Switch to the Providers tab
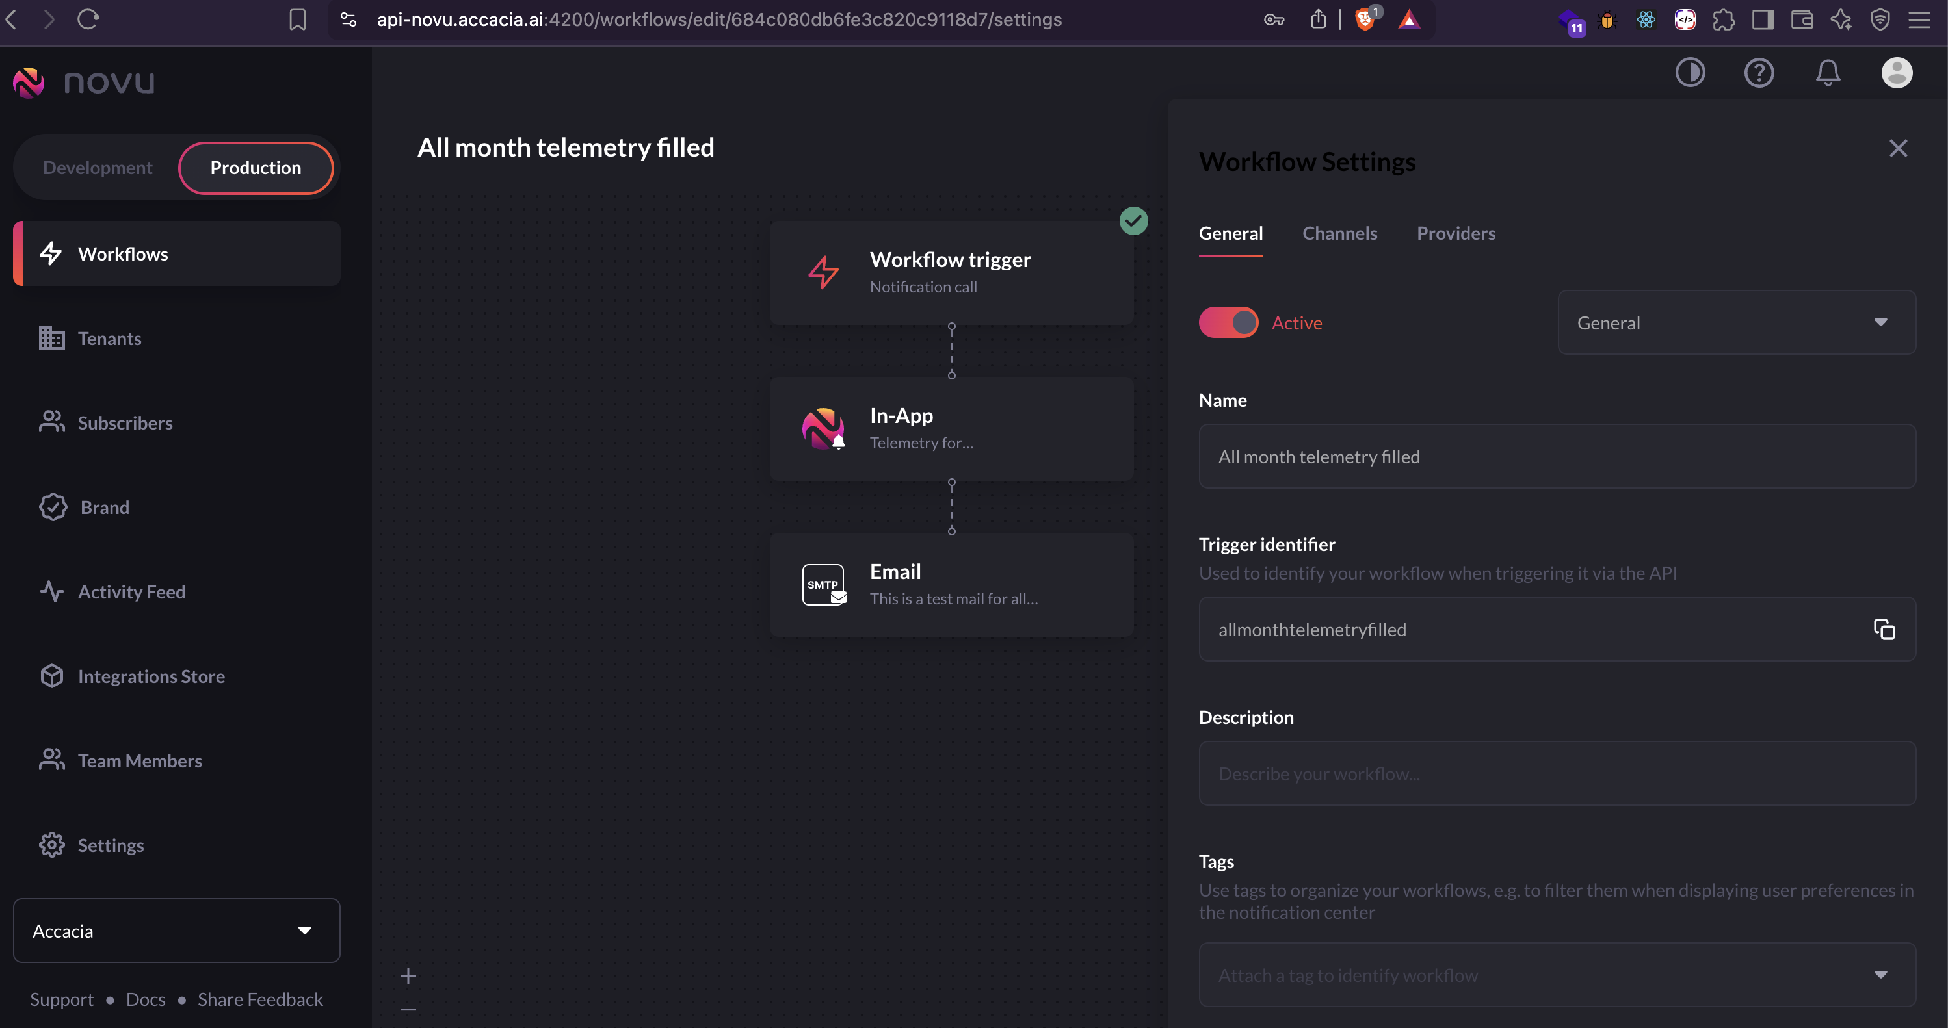1948x1028 pixels. (1456, 233)
